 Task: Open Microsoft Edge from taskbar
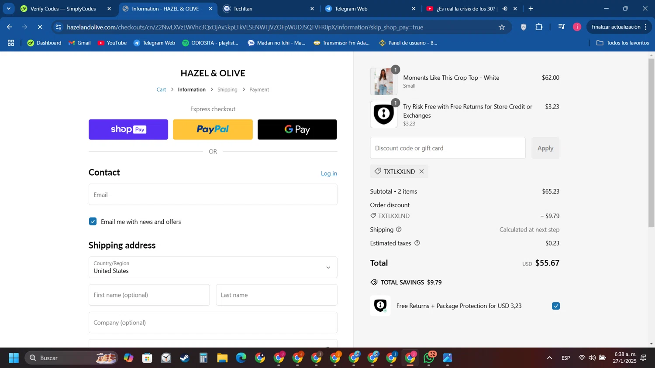tap(241, 358)
